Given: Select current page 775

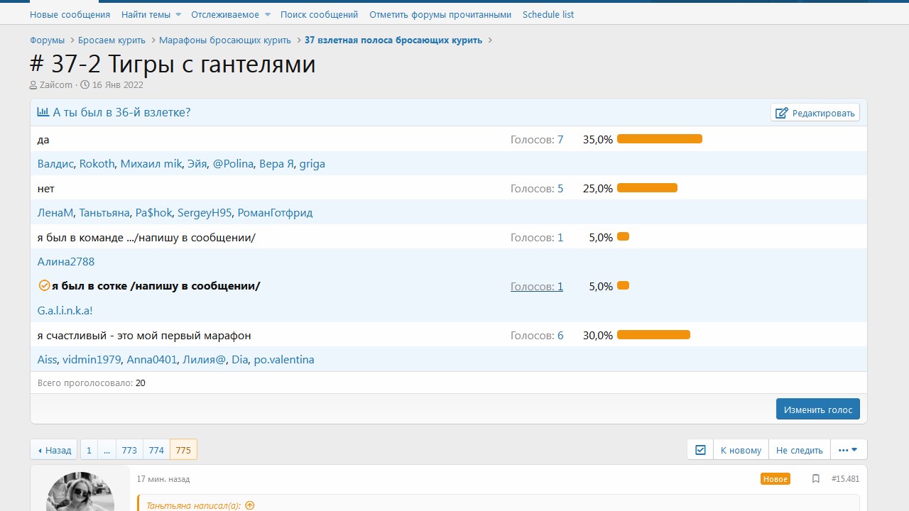Looking at the screenshot, I should [x=183, y=450].
